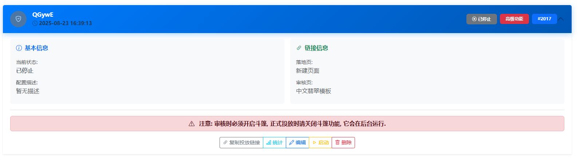
Task: Click the 已停止 status badge in the header
Action: [x=481, y=19]
